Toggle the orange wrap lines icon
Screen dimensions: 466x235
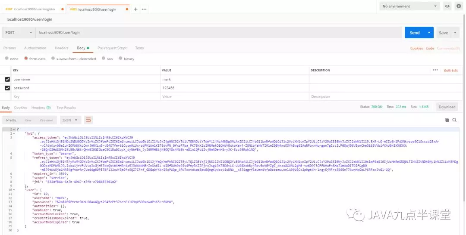click(x=88, y=120)
